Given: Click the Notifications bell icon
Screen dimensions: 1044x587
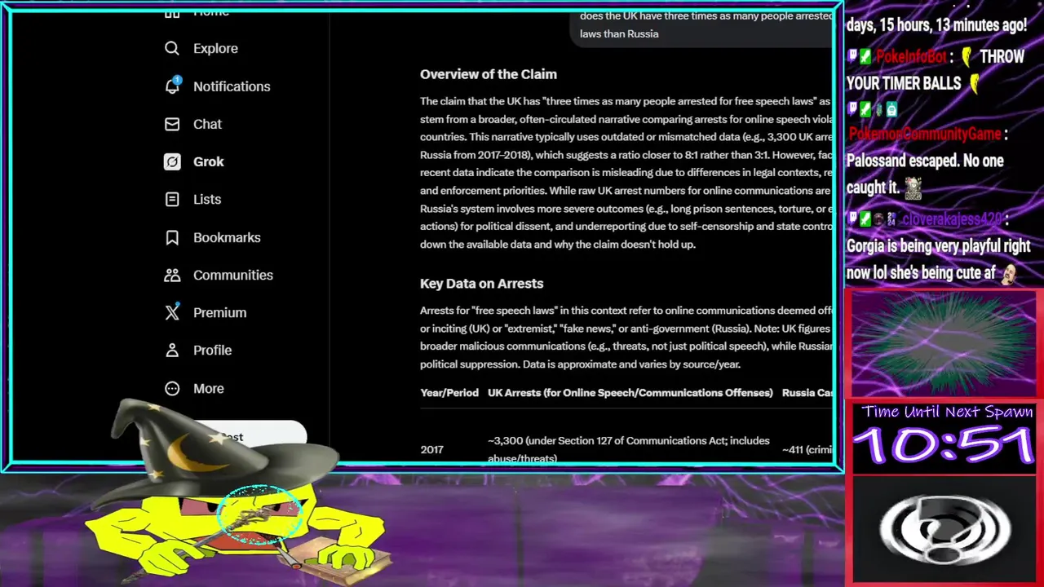Looking at the screenshot, I should [172, 86].
